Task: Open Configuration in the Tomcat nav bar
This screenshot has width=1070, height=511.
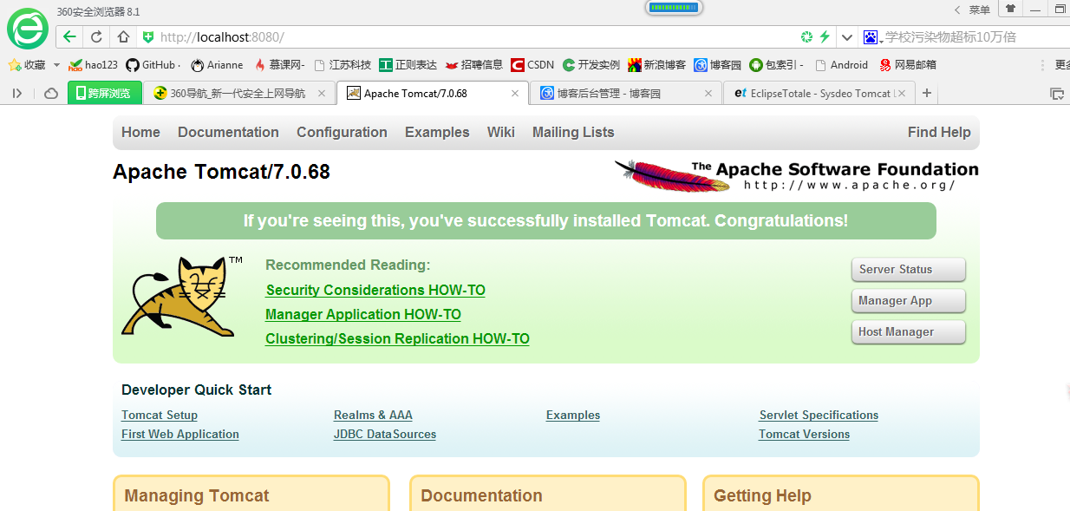Action: click(342, 132)
